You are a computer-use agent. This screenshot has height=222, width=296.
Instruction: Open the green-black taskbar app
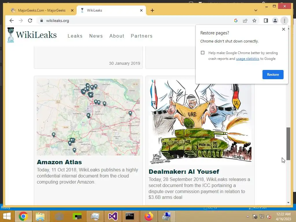(77, 216)
